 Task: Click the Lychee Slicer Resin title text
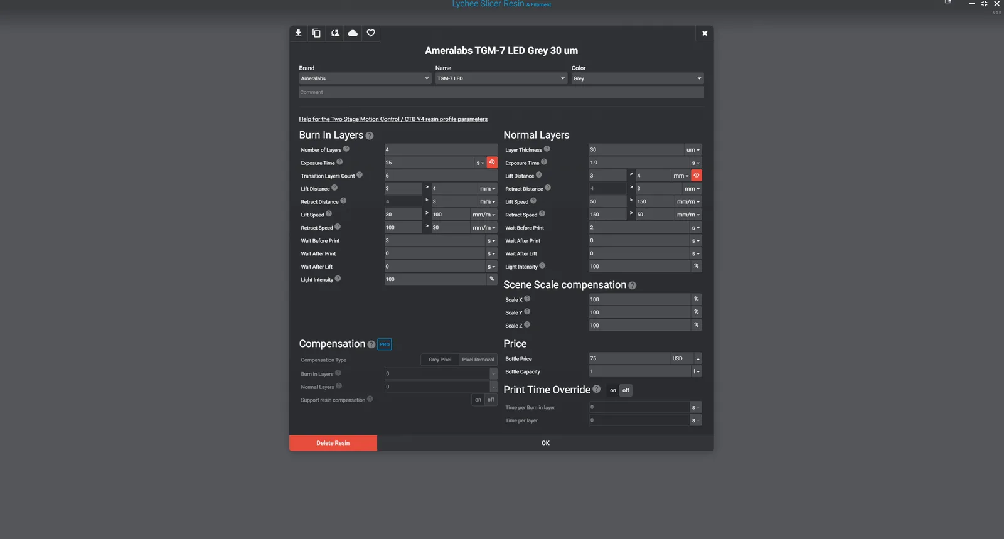tap(488, 4)
